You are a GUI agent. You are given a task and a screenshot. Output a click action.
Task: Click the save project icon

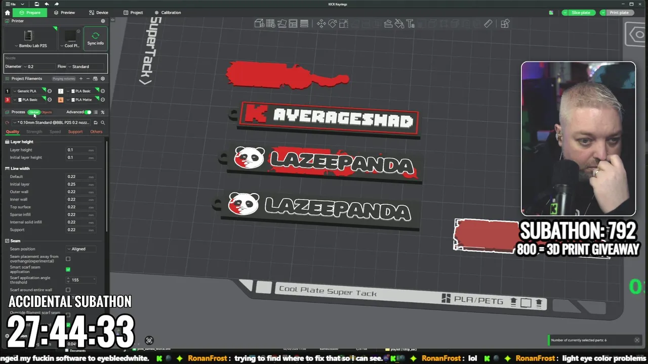[37, 4]
